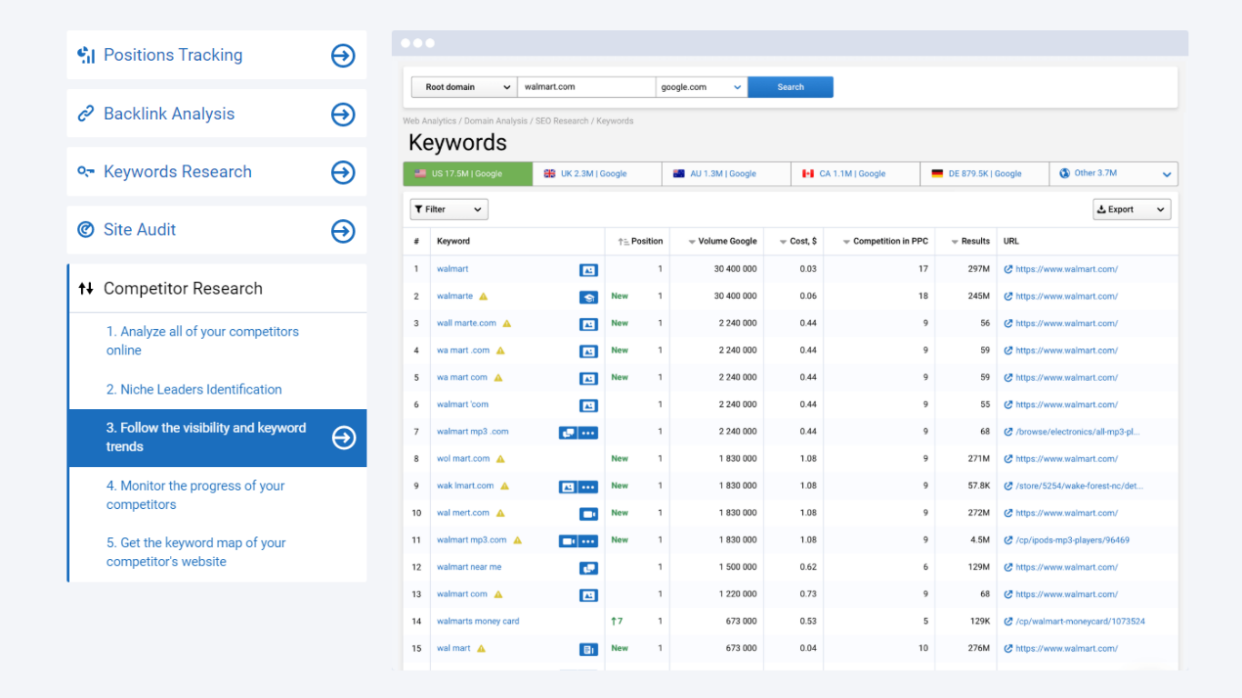Image resolution: width=1242 pixels, height=698 pixels.
Task: Open external link icon for /cp/walmart-moneycard URL
Action: (1007, 622)
